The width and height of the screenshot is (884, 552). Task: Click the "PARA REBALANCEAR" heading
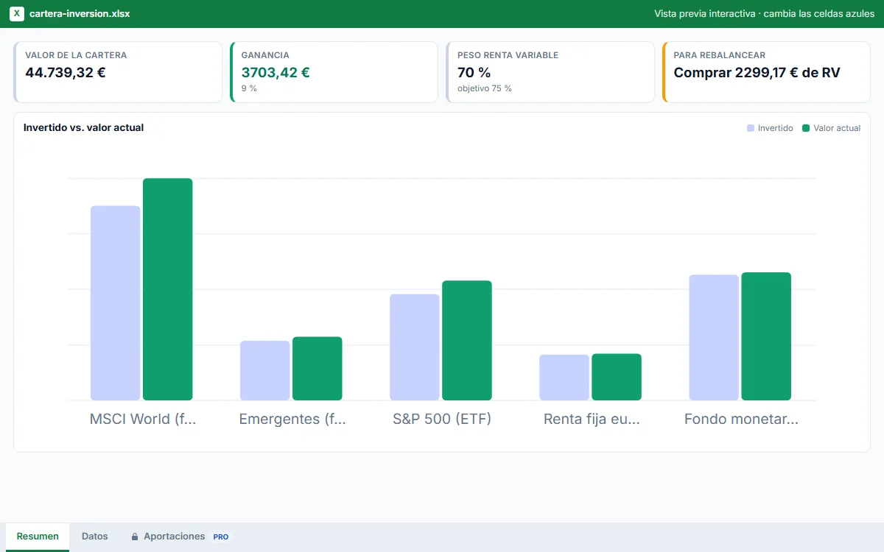coord(720,55)
